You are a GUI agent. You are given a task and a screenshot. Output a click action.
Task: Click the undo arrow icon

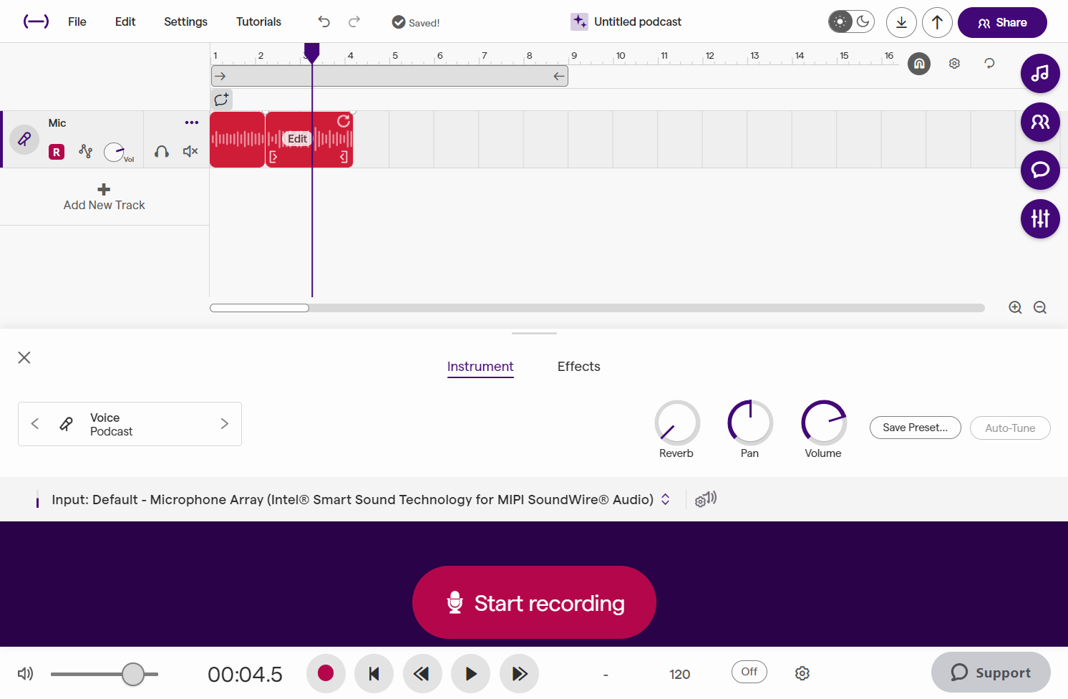[x=324, y=22]
